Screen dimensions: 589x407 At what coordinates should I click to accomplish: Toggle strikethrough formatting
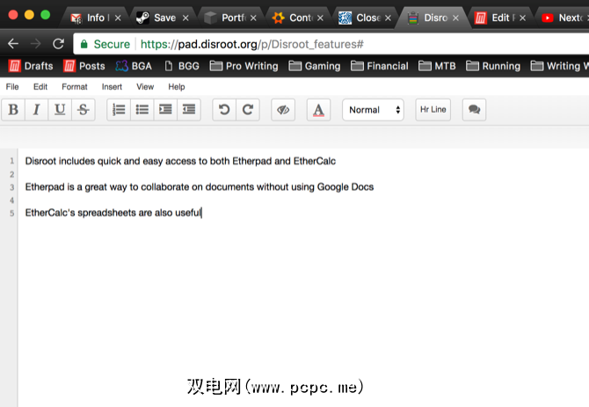point(83,110)
